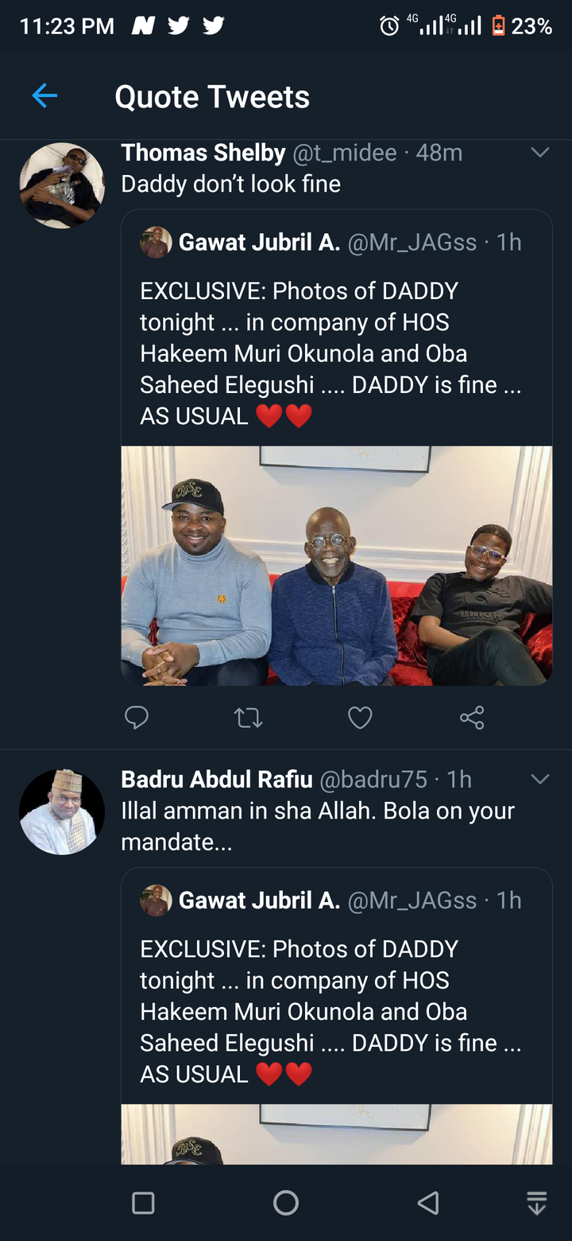This screenshot has height=1241, width=572.
Task: Tap the Thomas Shelby display name
Action: coord(203,152)
